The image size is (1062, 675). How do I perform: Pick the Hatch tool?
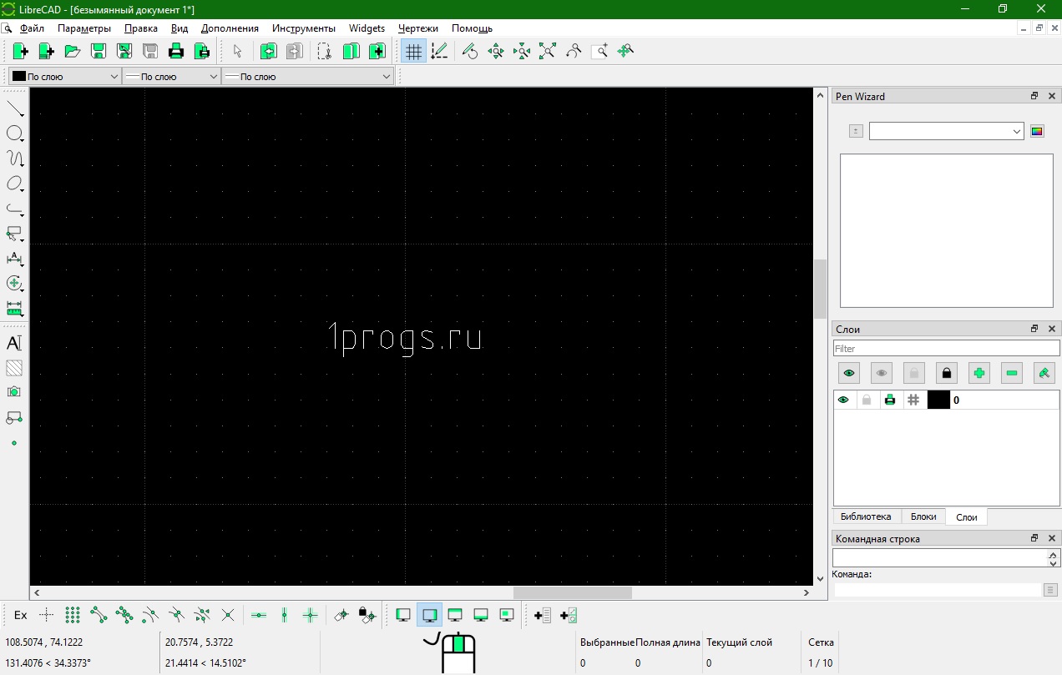click(x=14, y=367)
